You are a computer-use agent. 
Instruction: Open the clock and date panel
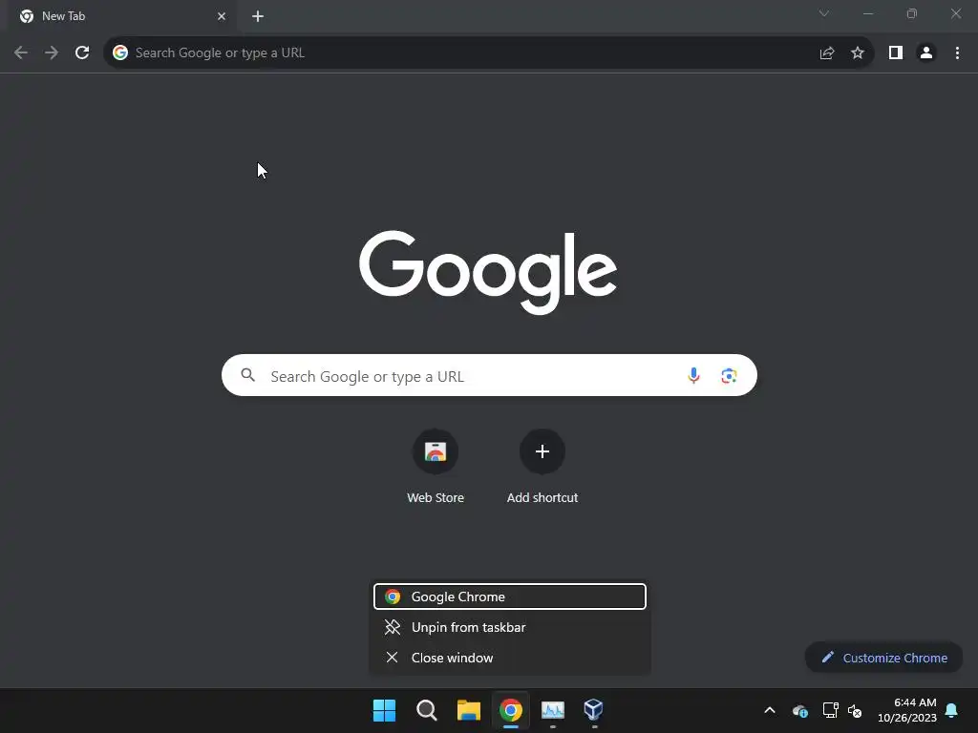pos(907,710)
